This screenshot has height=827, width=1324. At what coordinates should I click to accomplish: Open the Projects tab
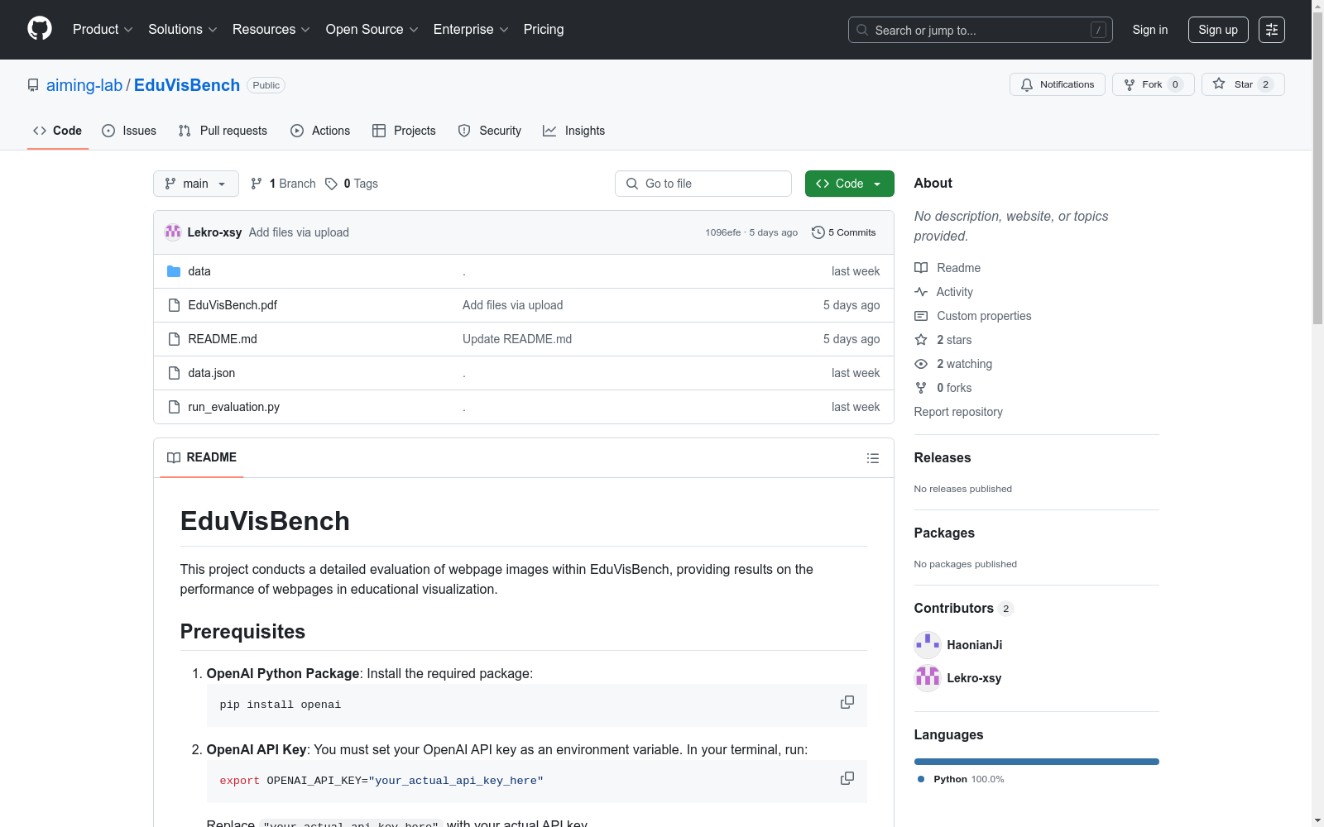click(404, 131)
